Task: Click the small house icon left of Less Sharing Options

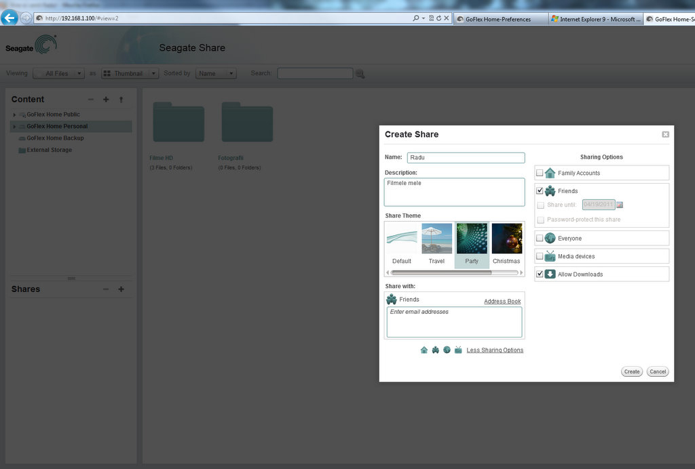Action: 424,350
